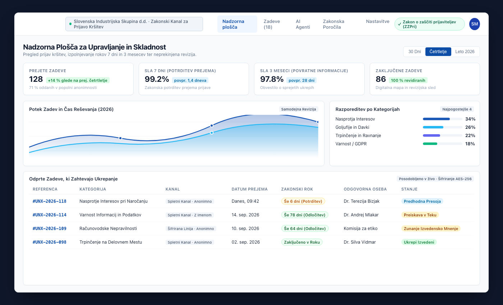Open case reference #UNX-2026-109
Viewport: 503px width, 305px height.
(50, 229)
